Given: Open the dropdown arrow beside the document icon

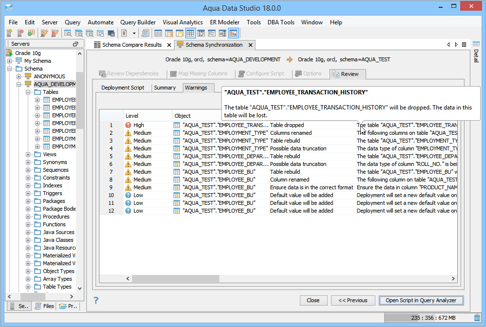Looking at the screenshot, I should coord(134,33).
